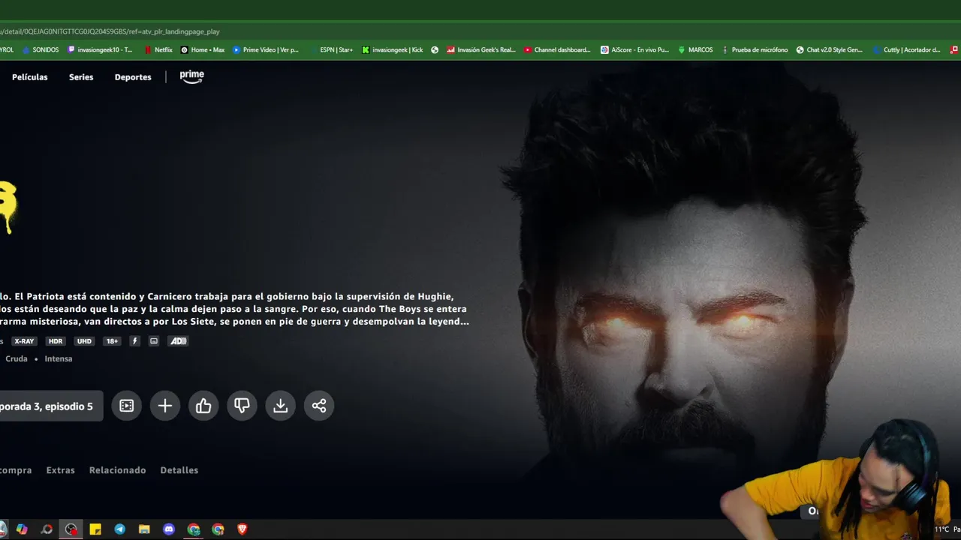
Task: Open the screen recorder app in taskbar
Action: 47,529
